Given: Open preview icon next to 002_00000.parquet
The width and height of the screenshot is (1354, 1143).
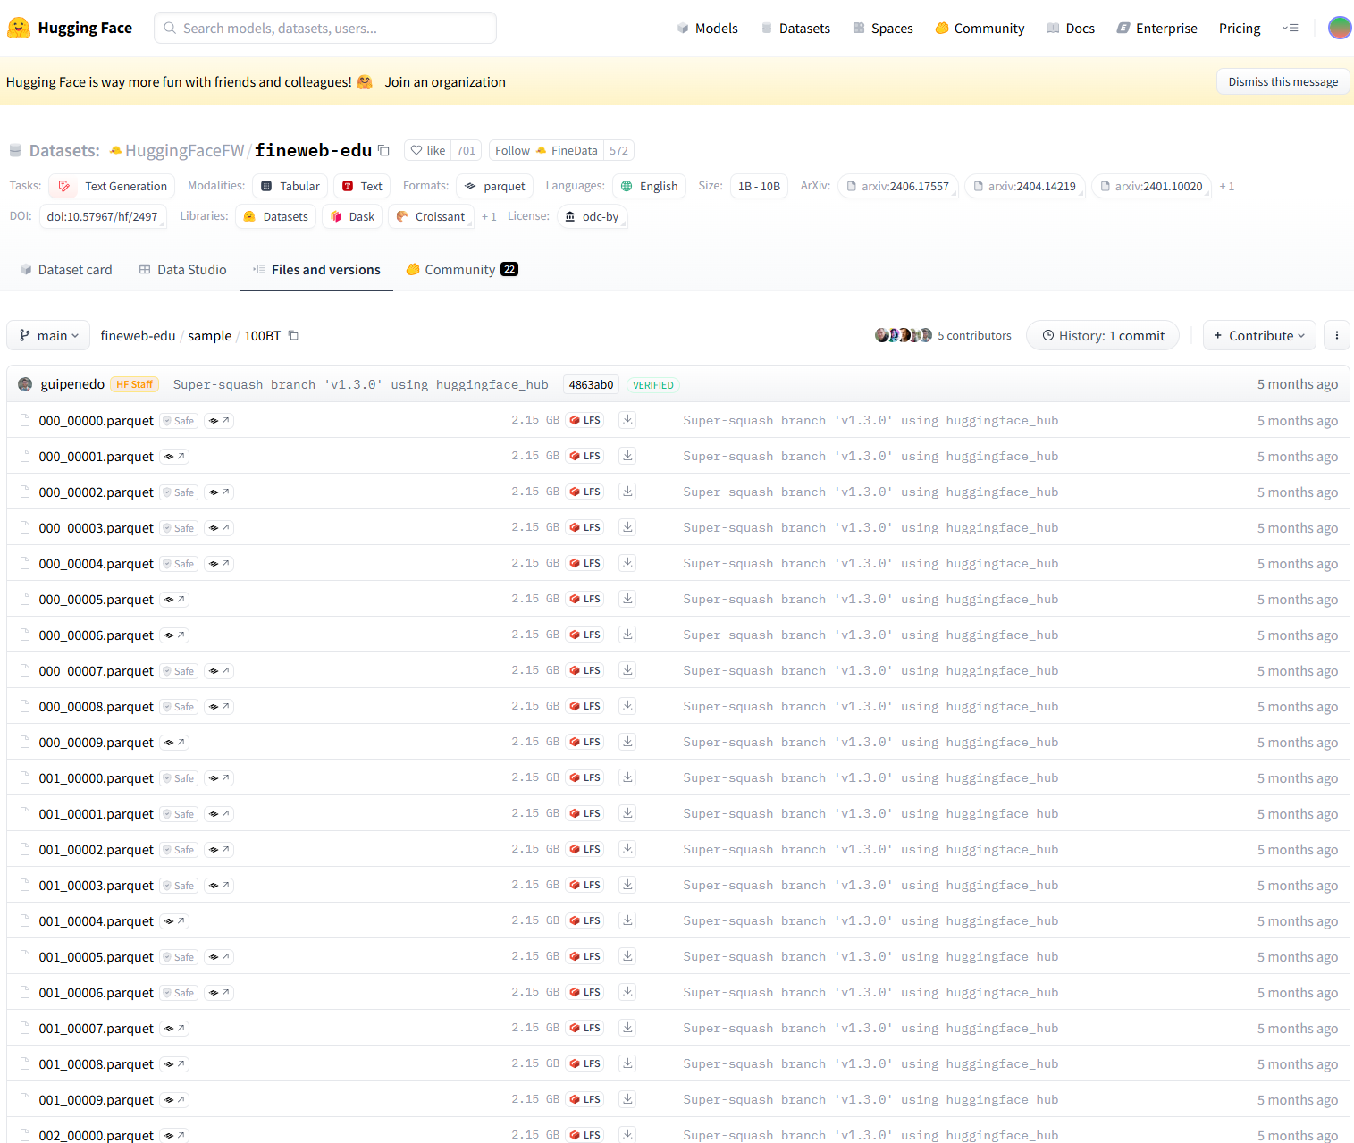Looking at the screenshot, I should (x=174, y=1136).
